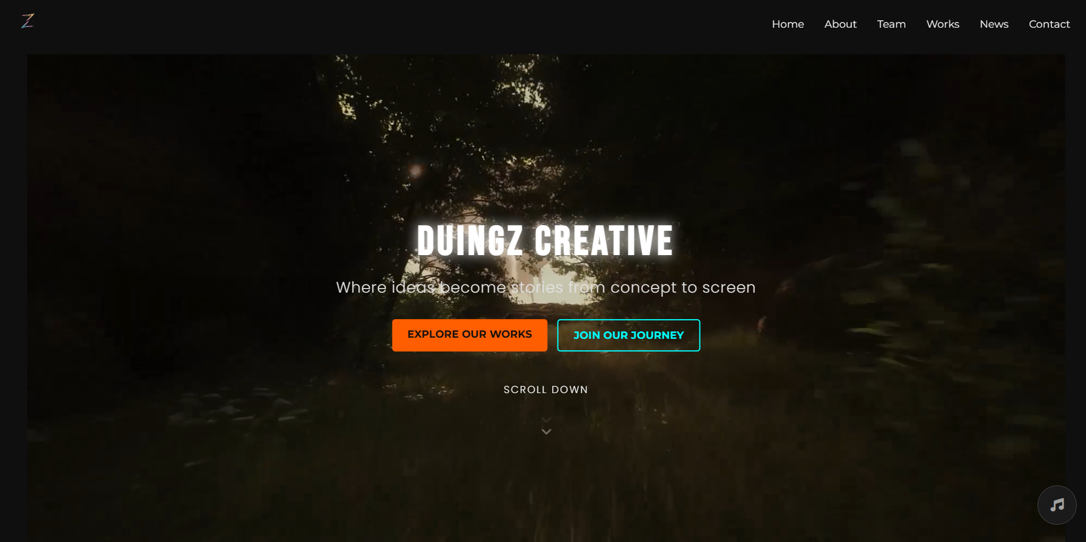Open the Home menu item
The image size is (1086, 542).
point(787,24)
